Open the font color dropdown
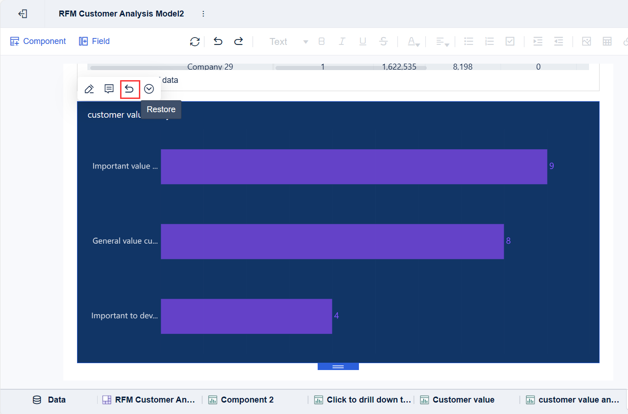The width and height of the screenshot is (628, 414). (413, 42)
